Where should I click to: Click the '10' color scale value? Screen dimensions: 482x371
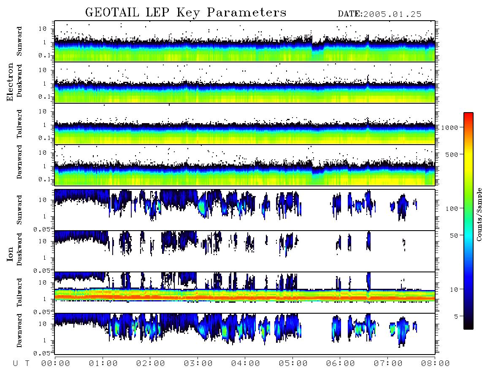click(x=454, y=290)
